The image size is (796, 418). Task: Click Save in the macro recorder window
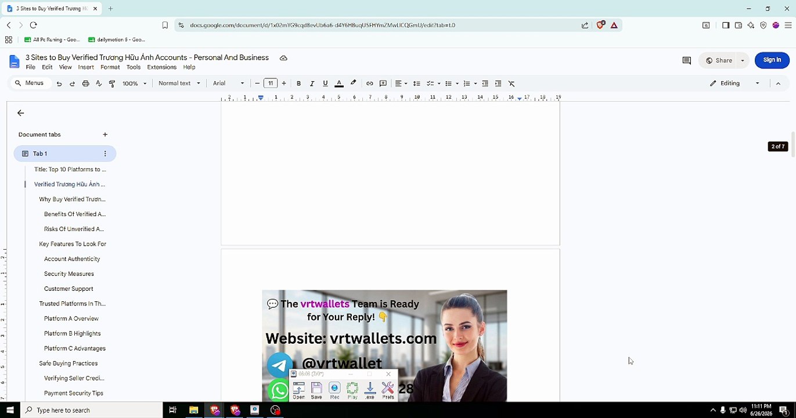[x=316, y=390]
